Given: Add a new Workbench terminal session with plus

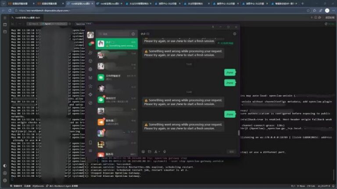Looking at the screenshot, I should [x=312, y=17].
